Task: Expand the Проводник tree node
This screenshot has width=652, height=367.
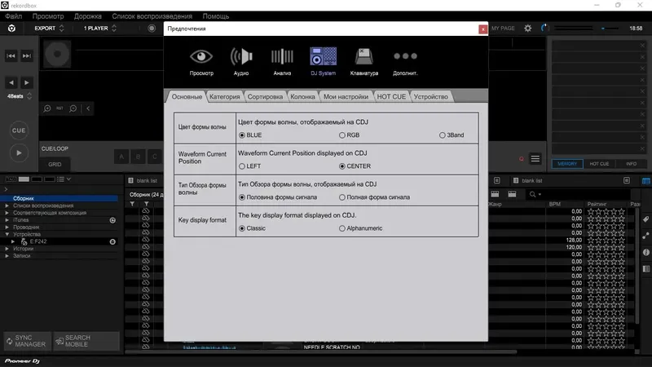Action: (7, 228)
